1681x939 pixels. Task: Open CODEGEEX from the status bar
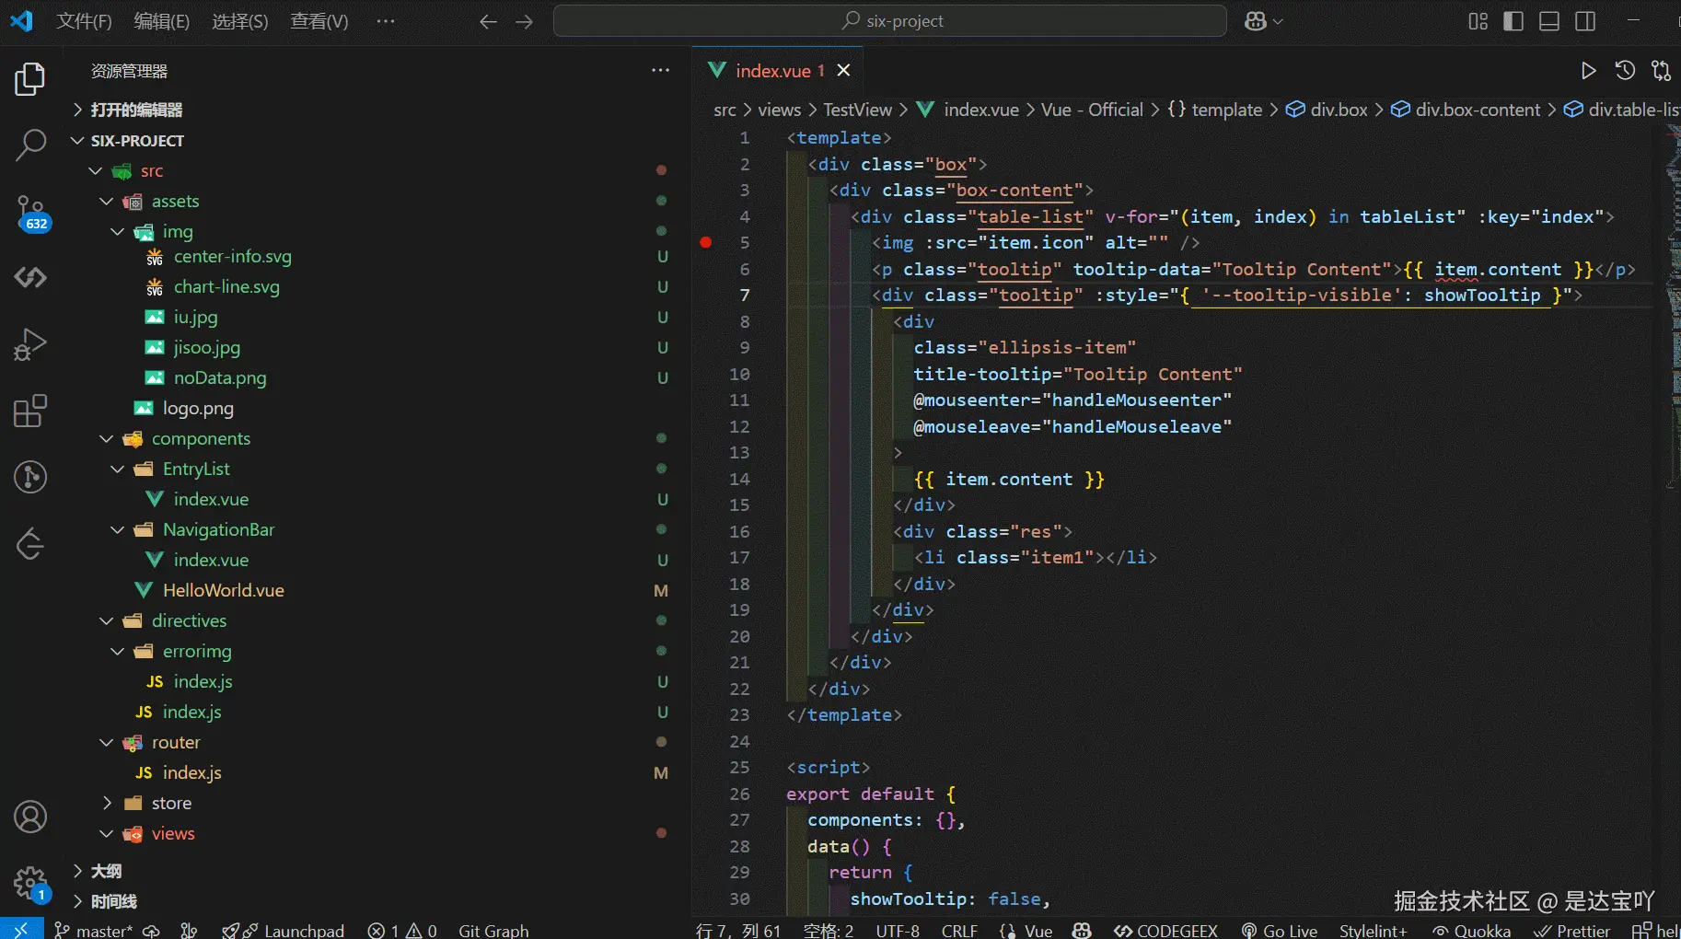click(1165, 930)
